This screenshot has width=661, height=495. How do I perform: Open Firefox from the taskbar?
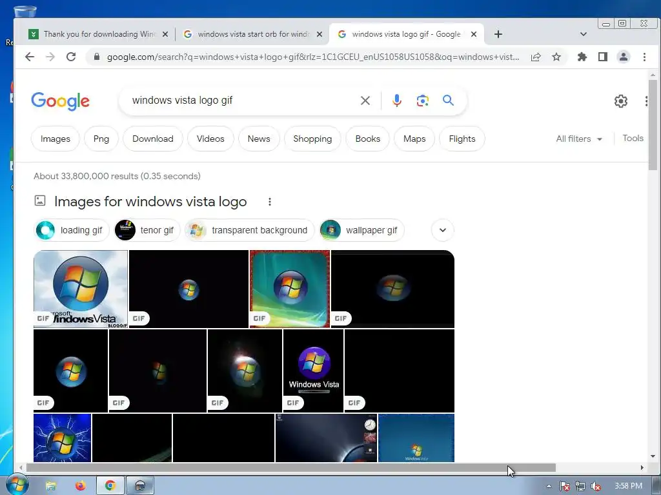pos(81,486)
